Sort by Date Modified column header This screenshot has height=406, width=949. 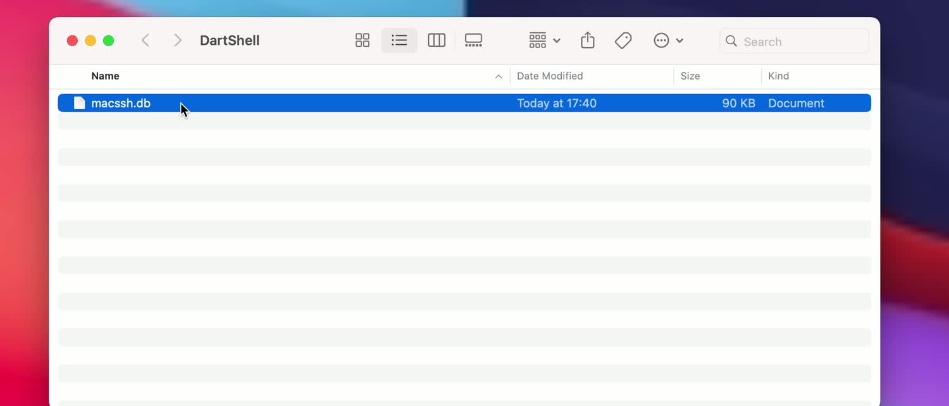(550, 76)
